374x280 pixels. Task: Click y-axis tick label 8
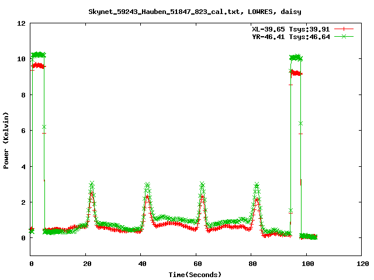tap(23, 95)
